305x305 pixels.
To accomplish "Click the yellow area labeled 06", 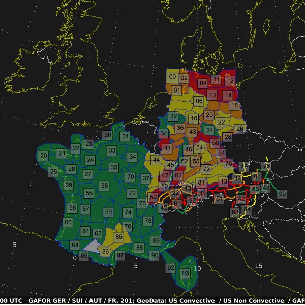I will click(199, 101).
